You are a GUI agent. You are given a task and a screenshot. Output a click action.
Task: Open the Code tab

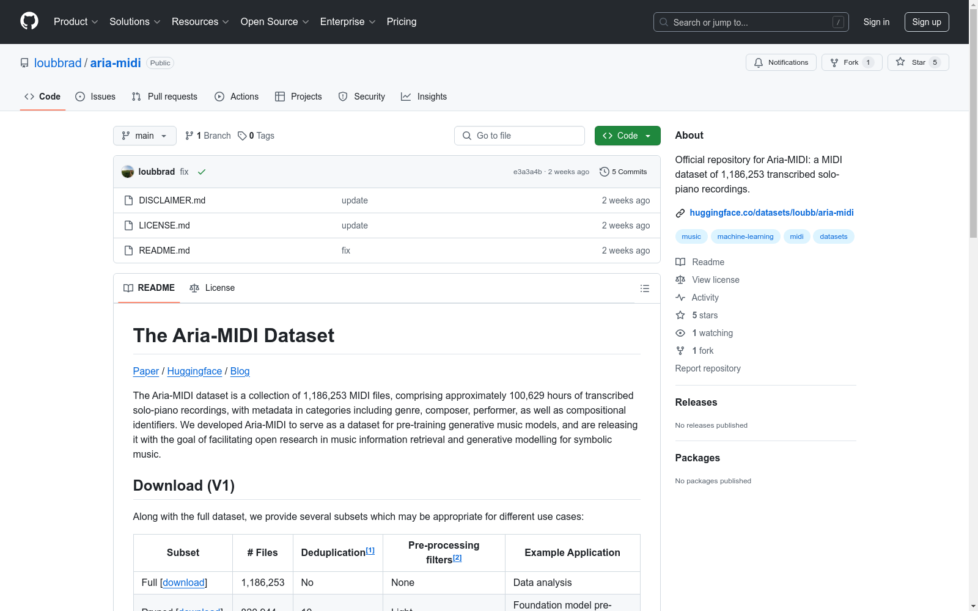coord(43,97)
